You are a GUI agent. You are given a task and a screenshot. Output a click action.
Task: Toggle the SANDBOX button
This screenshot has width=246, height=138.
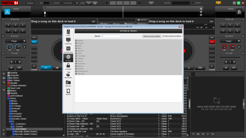coord(142,20)
